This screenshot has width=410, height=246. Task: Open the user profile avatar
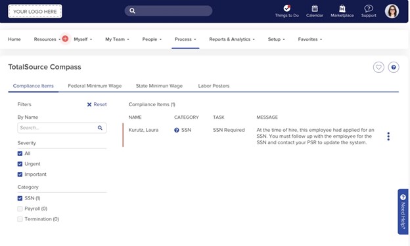click(x=392, y=11)
